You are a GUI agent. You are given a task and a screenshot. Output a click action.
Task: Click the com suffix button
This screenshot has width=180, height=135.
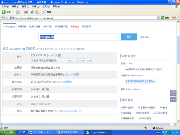(69, 61)
